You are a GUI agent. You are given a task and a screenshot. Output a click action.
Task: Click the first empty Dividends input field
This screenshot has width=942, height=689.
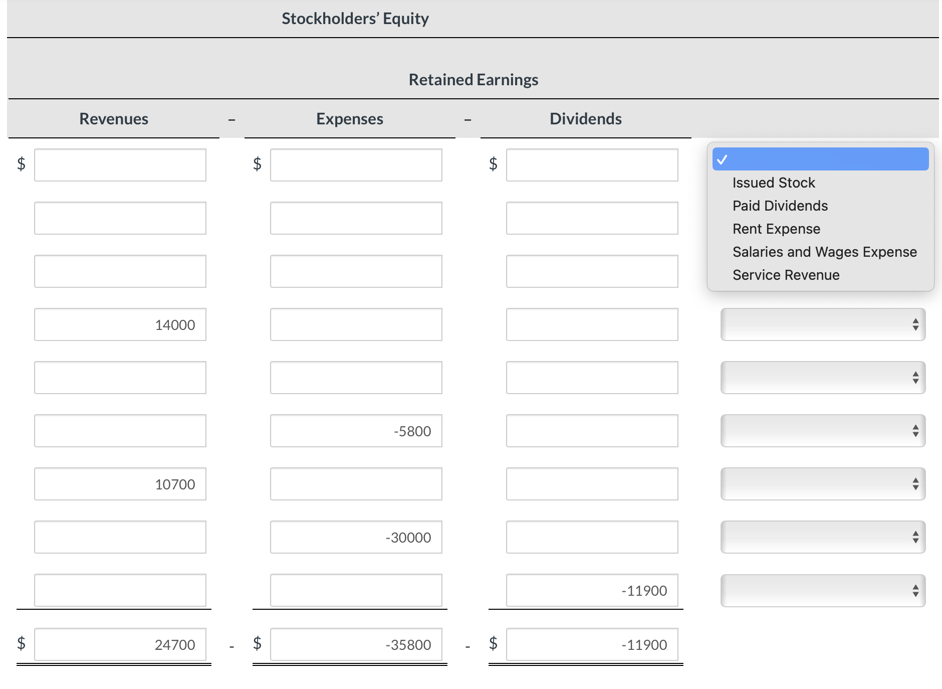click(592, 165)
